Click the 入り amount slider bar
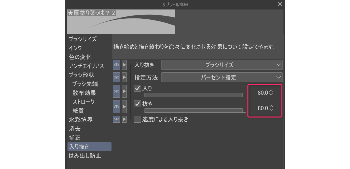This screenshot has width=350, height=169. coord(193,95)
